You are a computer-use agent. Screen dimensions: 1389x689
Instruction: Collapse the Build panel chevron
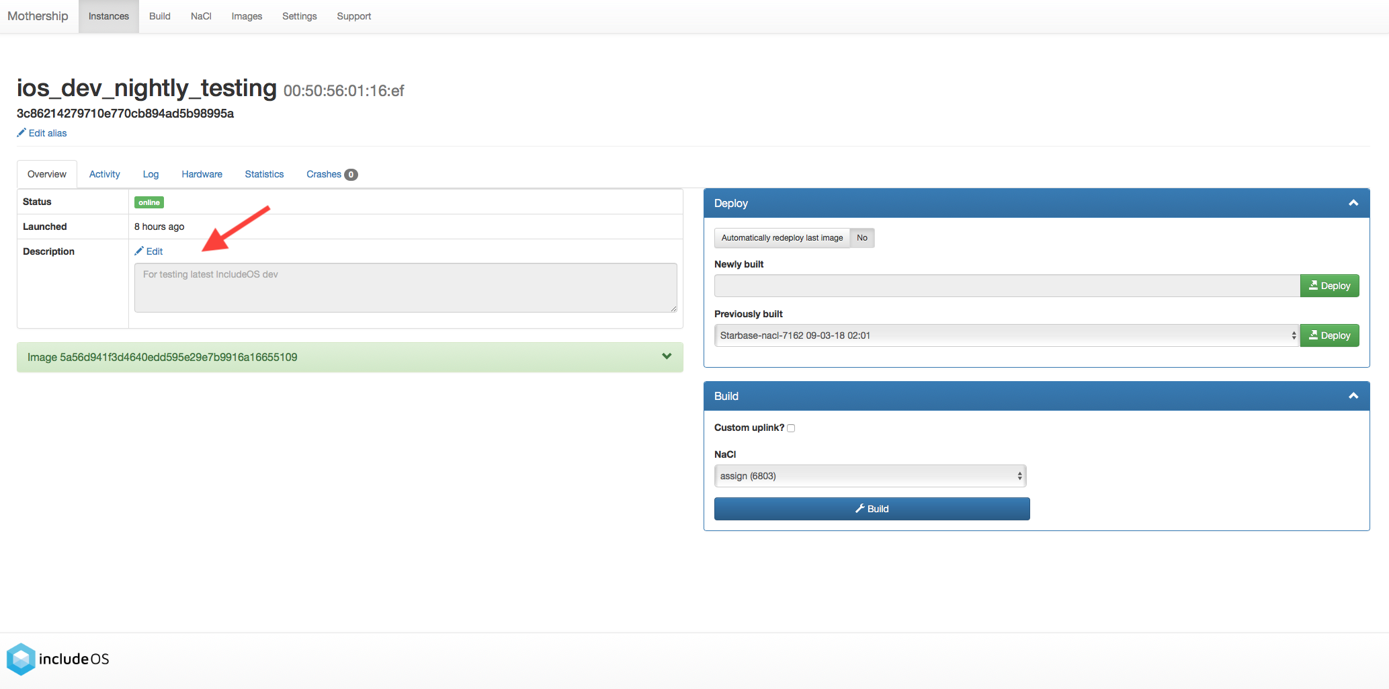point(1353,396)
